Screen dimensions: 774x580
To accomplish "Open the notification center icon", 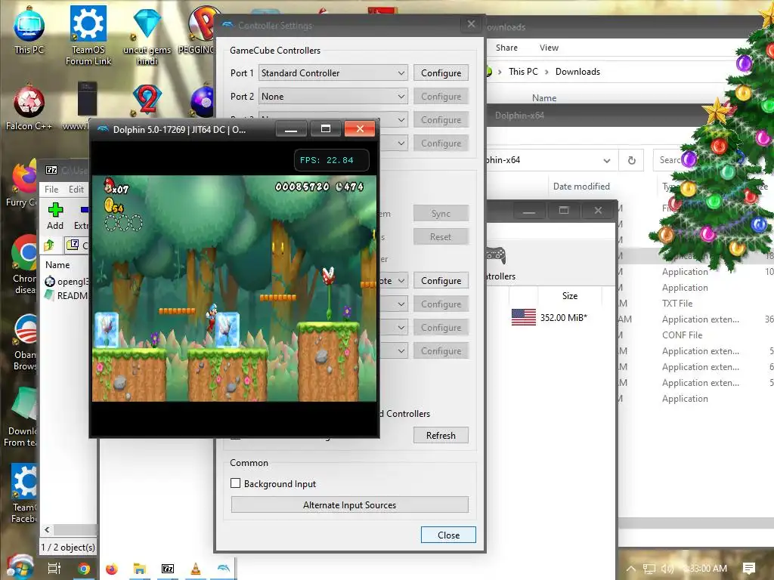I will coord(748,569).
